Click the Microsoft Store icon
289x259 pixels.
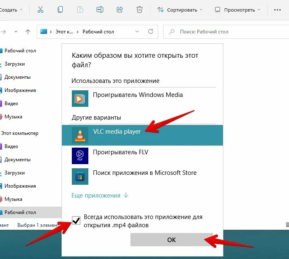[80, 177]
